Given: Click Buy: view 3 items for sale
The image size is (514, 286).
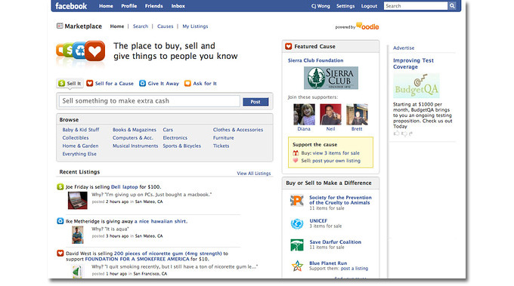Looking at the screenshot, I should coord(330,153).
